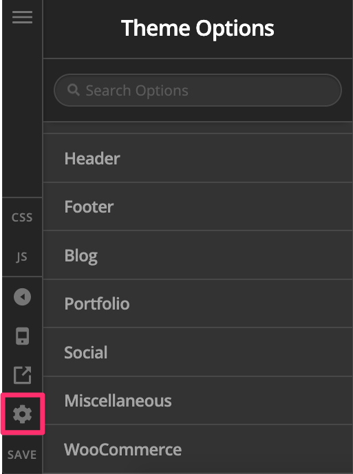Open the custom CSS editor

coord(22,217)
